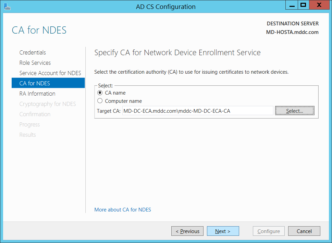Go back with the Previous button
The height and width of the screenshot is (243, 332).
click(187, 231)
